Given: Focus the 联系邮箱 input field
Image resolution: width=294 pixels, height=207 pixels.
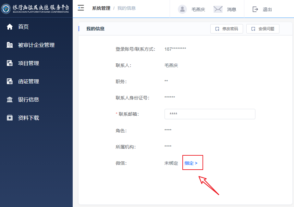Looking at the screenshot, I should [x=210, y=114].
